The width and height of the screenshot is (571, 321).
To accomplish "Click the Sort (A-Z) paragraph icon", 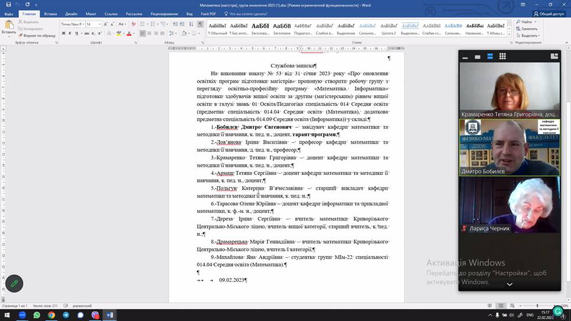I will (192, 24).
